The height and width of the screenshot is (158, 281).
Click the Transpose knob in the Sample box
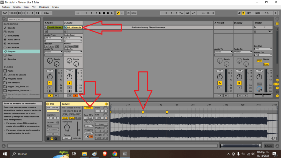coord(67,127)
